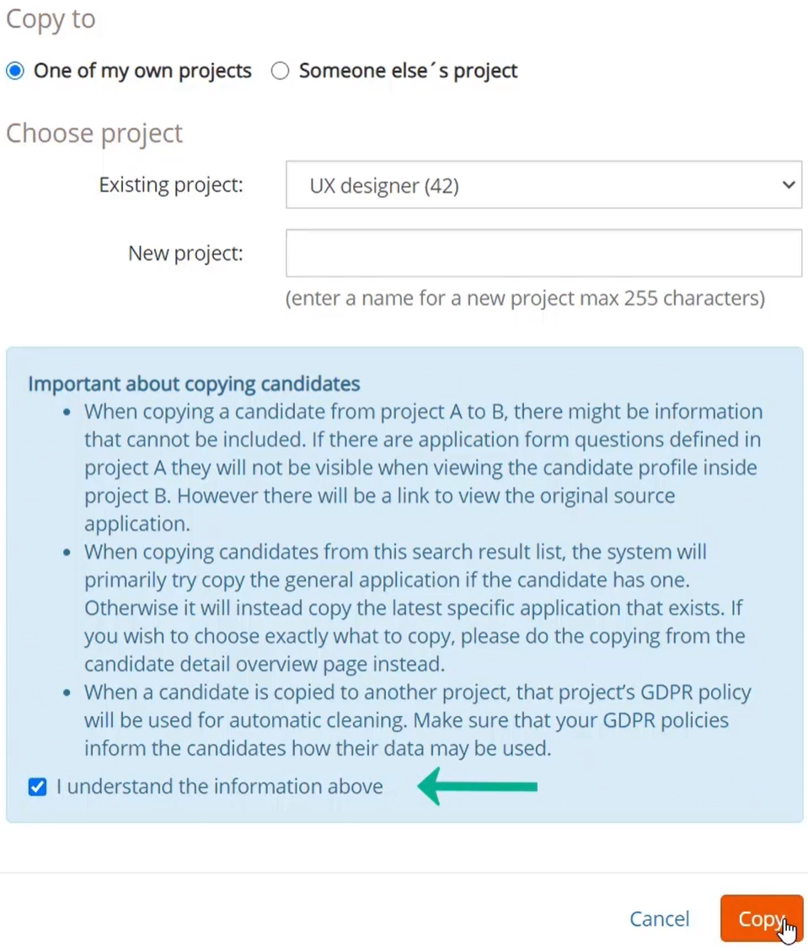Click the 'Choose project' heading
The height and width of the screenshot is (951, 808).
tap(94, 133)
